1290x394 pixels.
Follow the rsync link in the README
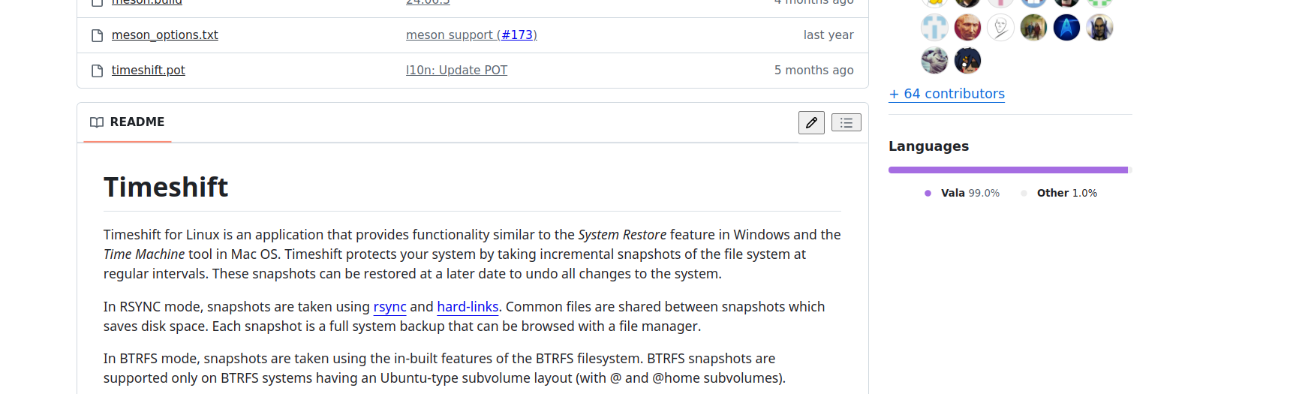[389, 307]
